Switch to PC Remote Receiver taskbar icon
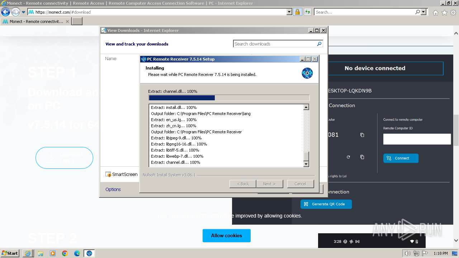This screenshot has width=459, height=258. [x=89, y=253]
